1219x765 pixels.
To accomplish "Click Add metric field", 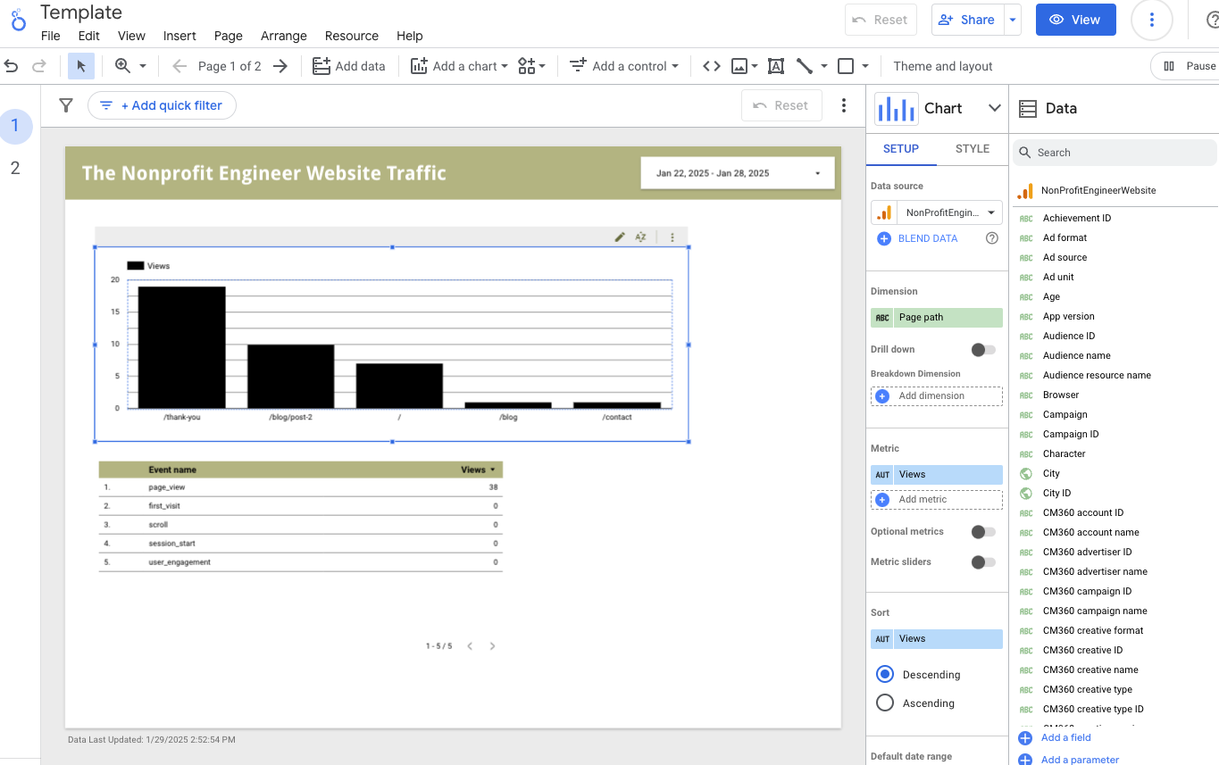I will [937, 499].
